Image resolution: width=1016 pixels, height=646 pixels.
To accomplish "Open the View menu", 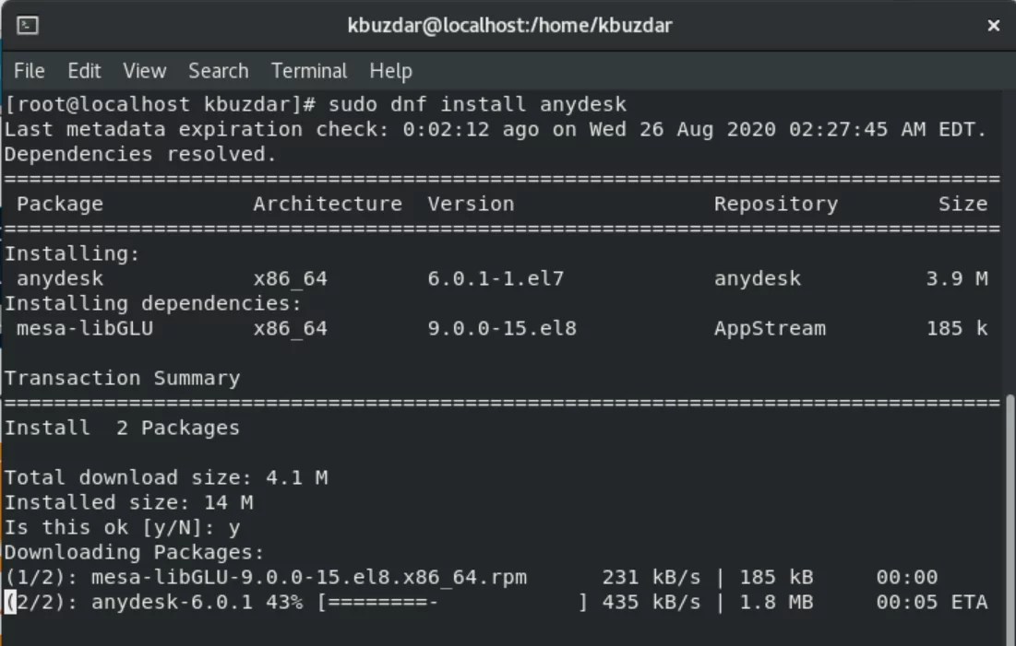I will click(144, 71).
